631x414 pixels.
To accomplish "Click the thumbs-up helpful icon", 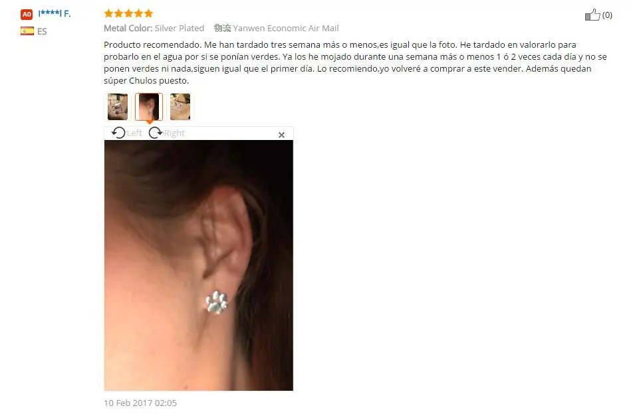I will click(592, 15).
